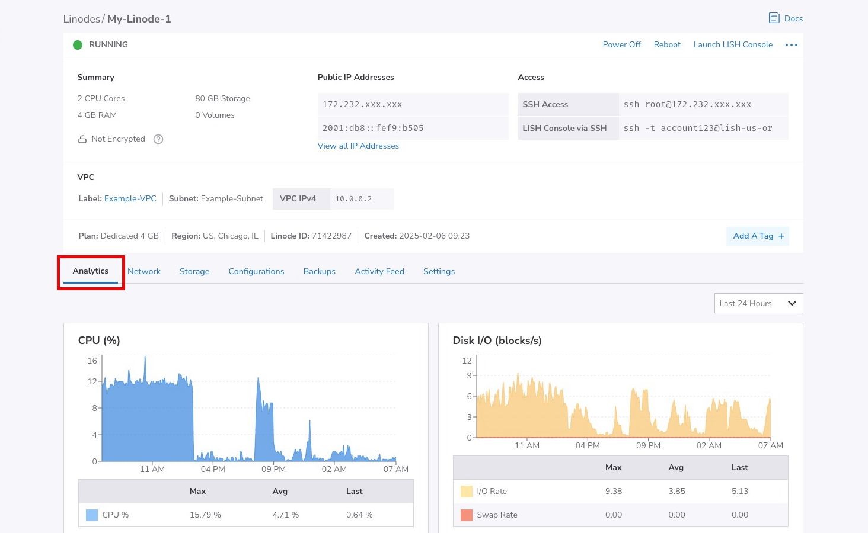The image size is (868, 533).
Task: Click the Not Encrypted lock icon
Action: [82, 139]
